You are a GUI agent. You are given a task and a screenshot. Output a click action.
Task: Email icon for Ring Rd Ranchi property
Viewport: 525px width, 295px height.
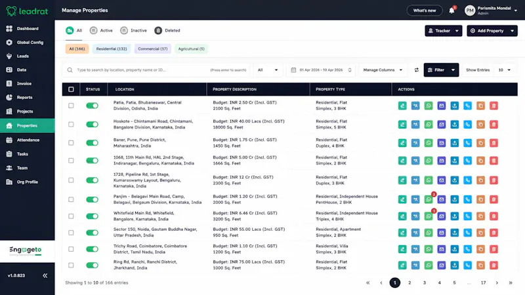[x=441, y=265]
